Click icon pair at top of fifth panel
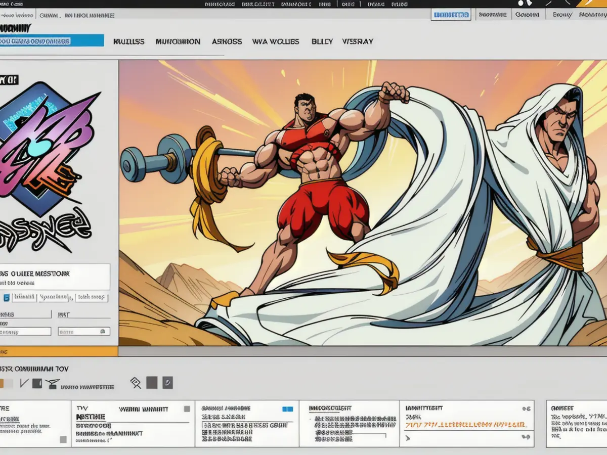Viewport: 607px width, 455px height. (527, 408)
